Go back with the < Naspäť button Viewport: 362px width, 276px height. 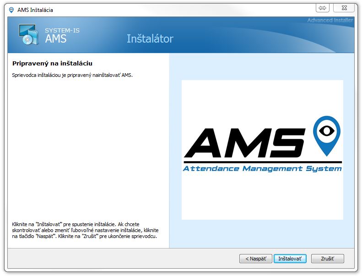(255, 259)
